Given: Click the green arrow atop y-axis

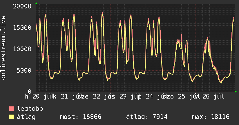Looking at the screenshot, I should [36, 3].
